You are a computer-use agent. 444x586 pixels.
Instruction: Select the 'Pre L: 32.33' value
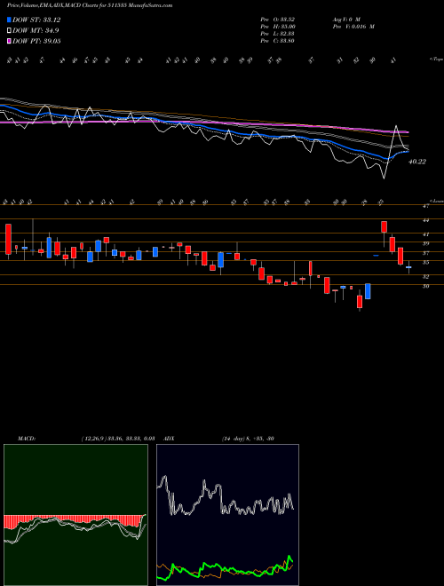[277, 34]
